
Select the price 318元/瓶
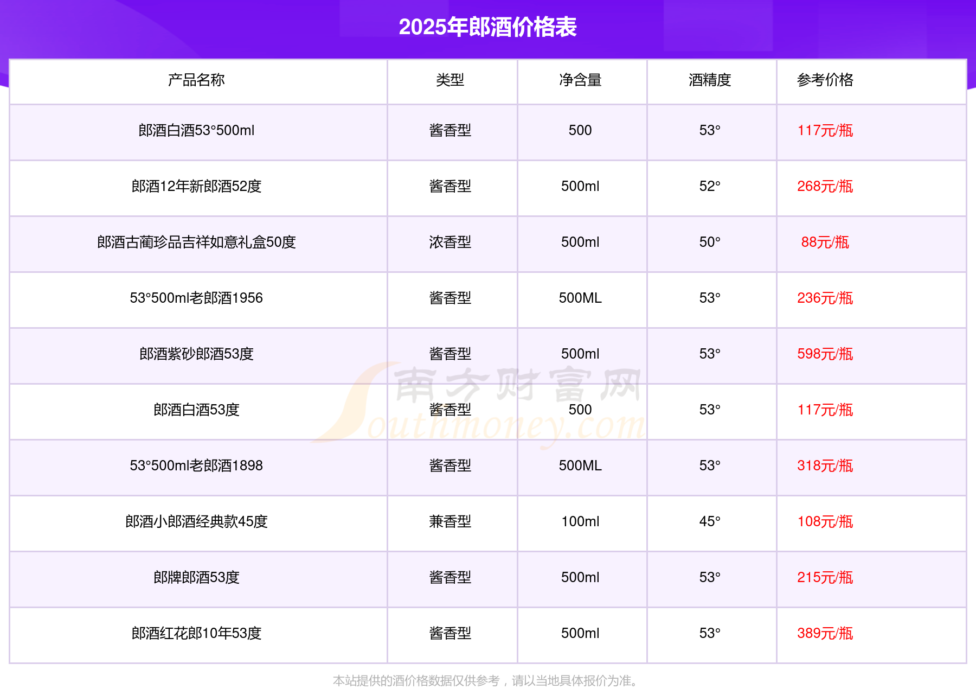coord(825,466)
